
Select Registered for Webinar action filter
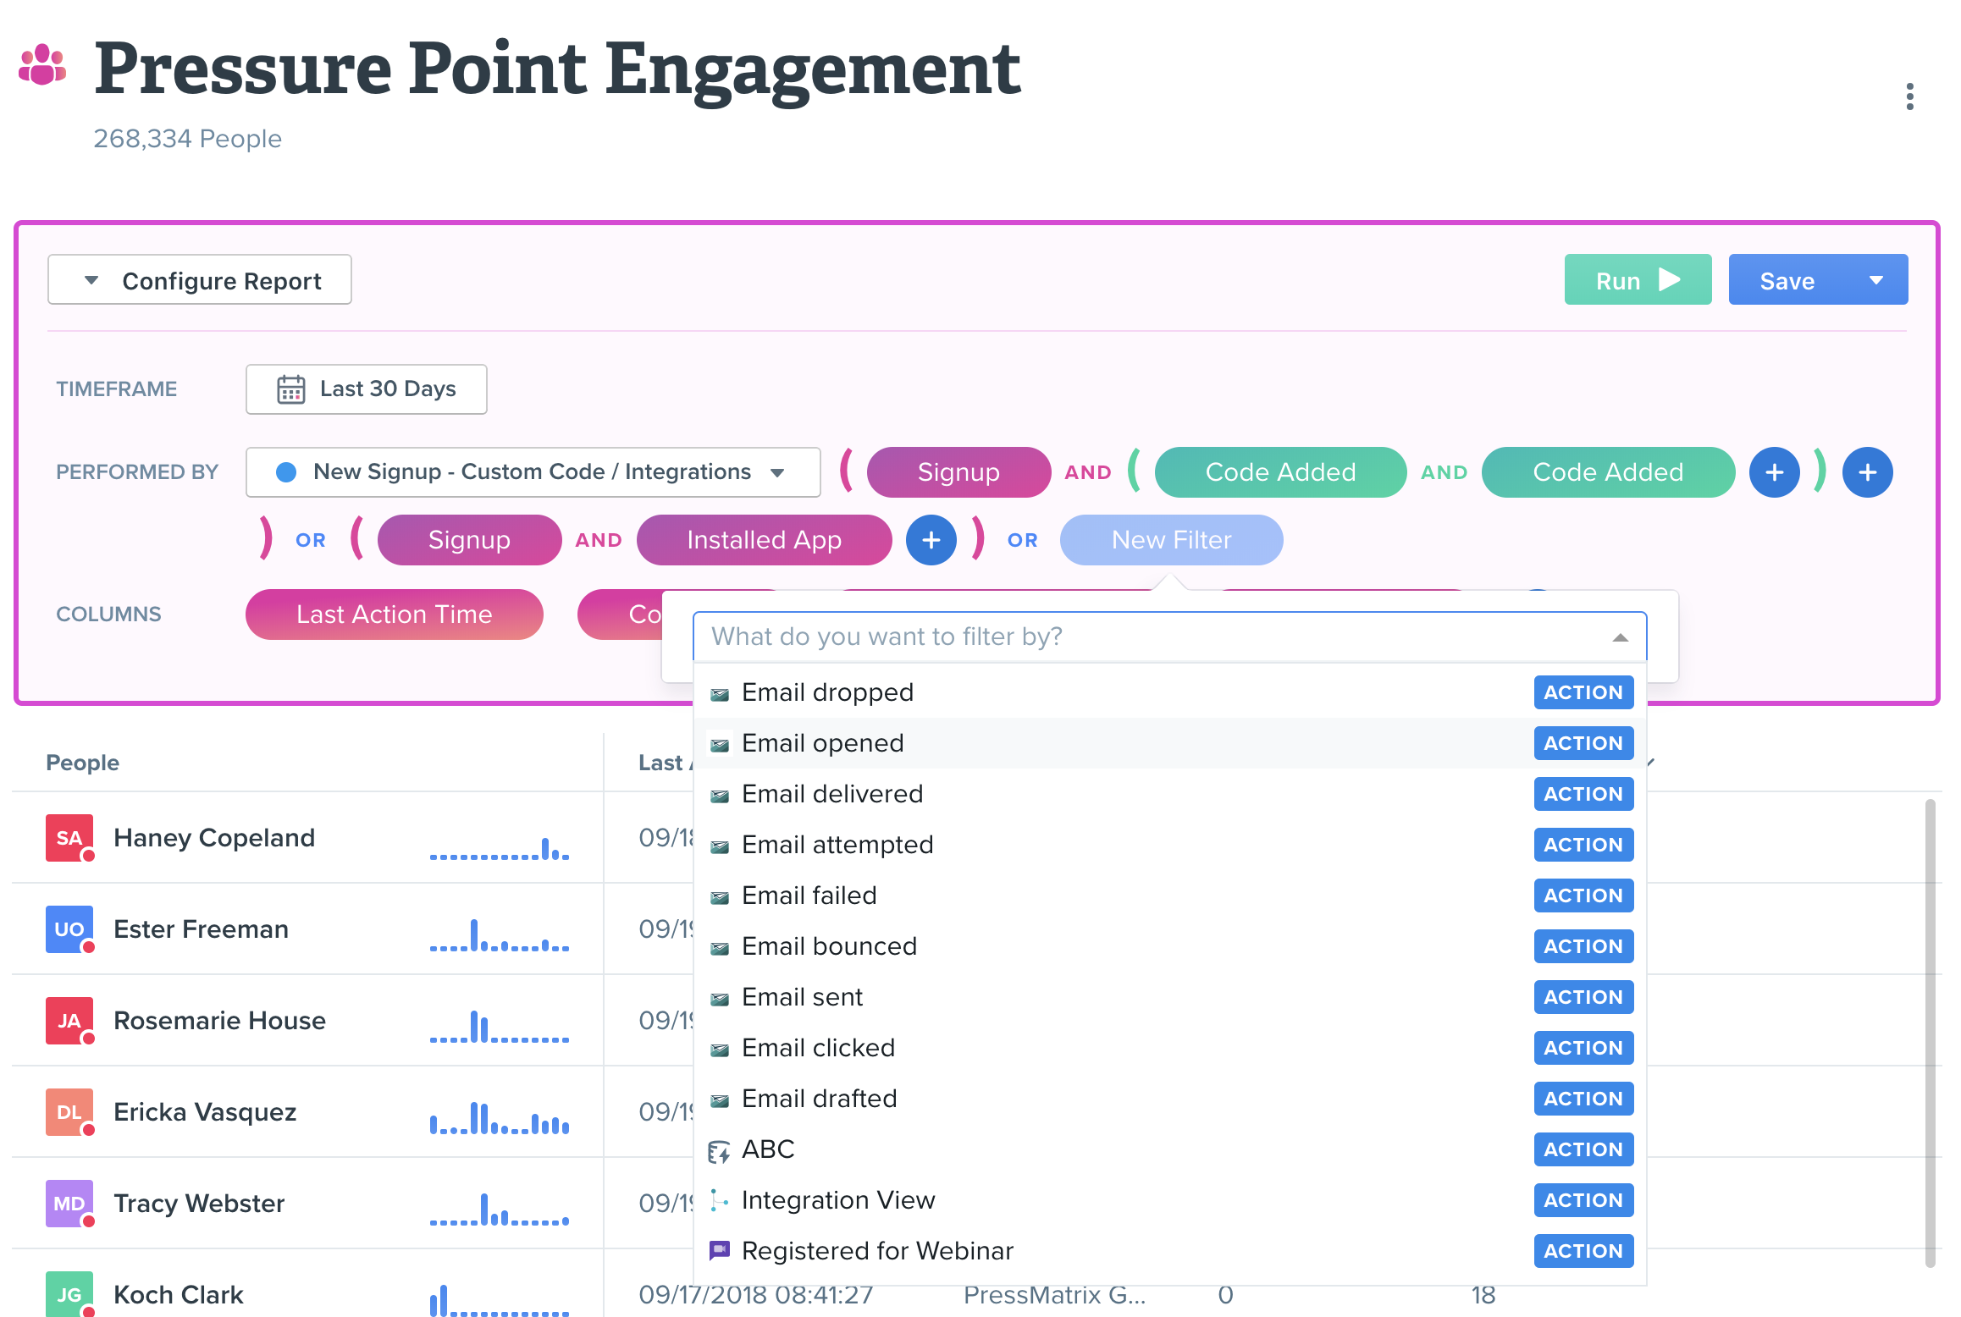pyautogui.click(x=876, y=1249)
